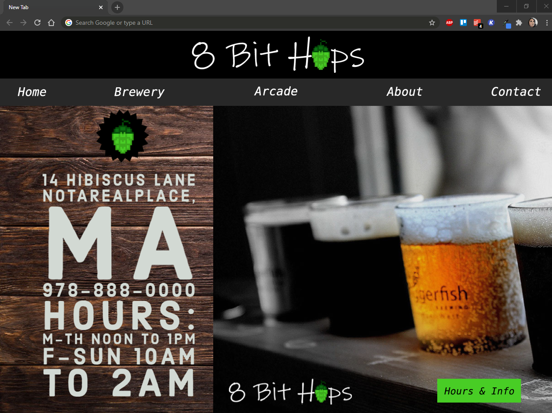Open the Trello extension
Screen dimensions: 552x413
[x=463, y=23]
